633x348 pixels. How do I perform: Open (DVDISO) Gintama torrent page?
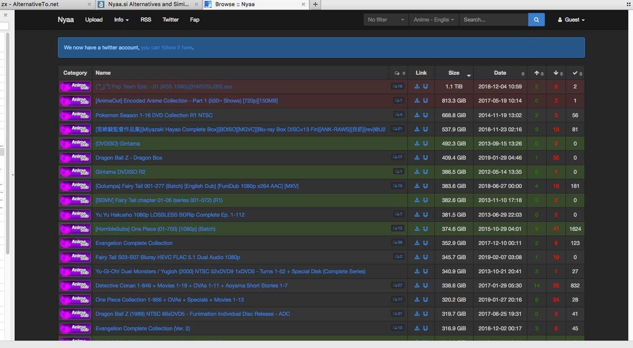coord(118,143)
